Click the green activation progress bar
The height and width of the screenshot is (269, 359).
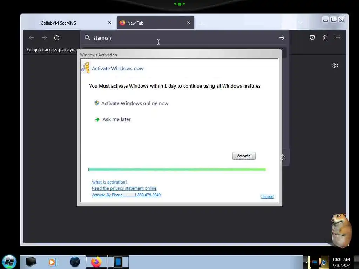click(x=177, y=170)
